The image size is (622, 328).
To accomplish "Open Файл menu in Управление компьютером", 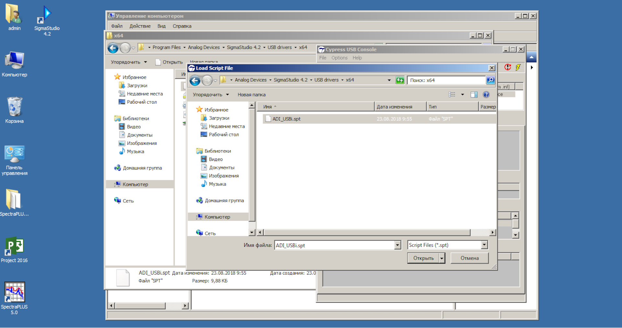I will [117, 26].
